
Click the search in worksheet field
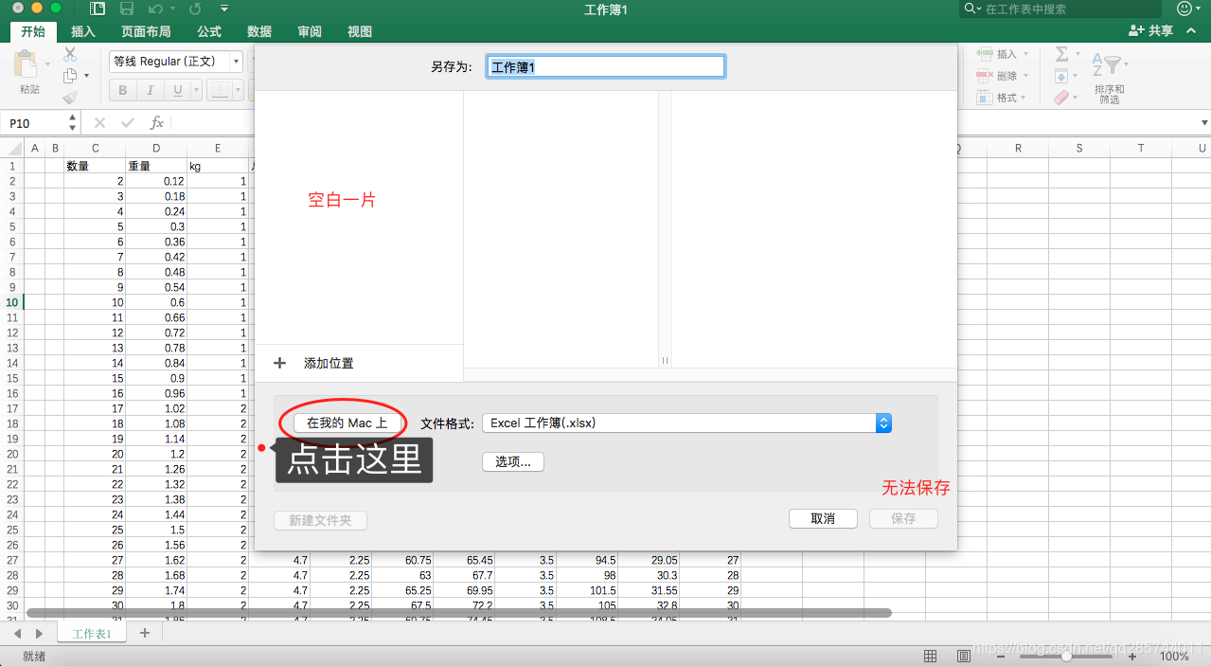[x=1060, y=9]
